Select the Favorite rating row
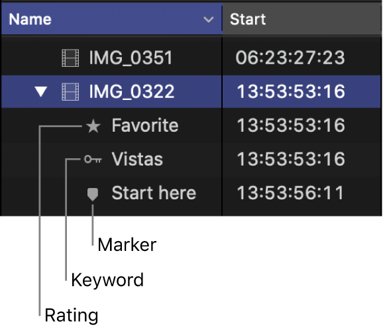 click(x=191, y=125)
